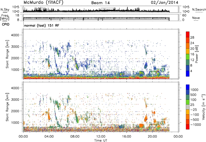
Task: Pick the red top segment of Power colorbar
Action: [188, 34]
